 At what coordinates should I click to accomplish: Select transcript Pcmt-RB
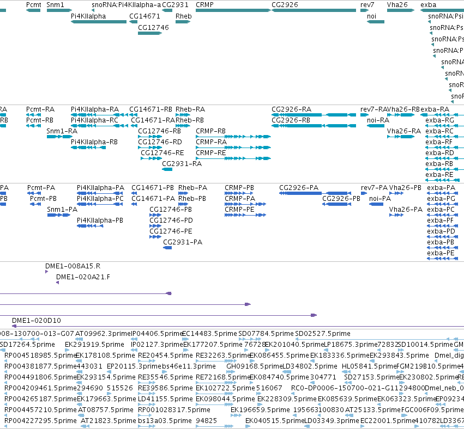[33, 126]
